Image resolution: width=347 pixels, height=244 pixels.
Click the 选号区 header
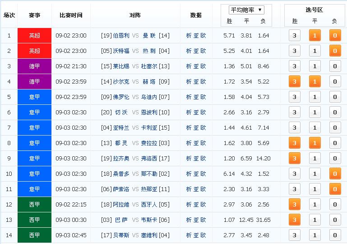pyautogui.click(x=314, y=10)
